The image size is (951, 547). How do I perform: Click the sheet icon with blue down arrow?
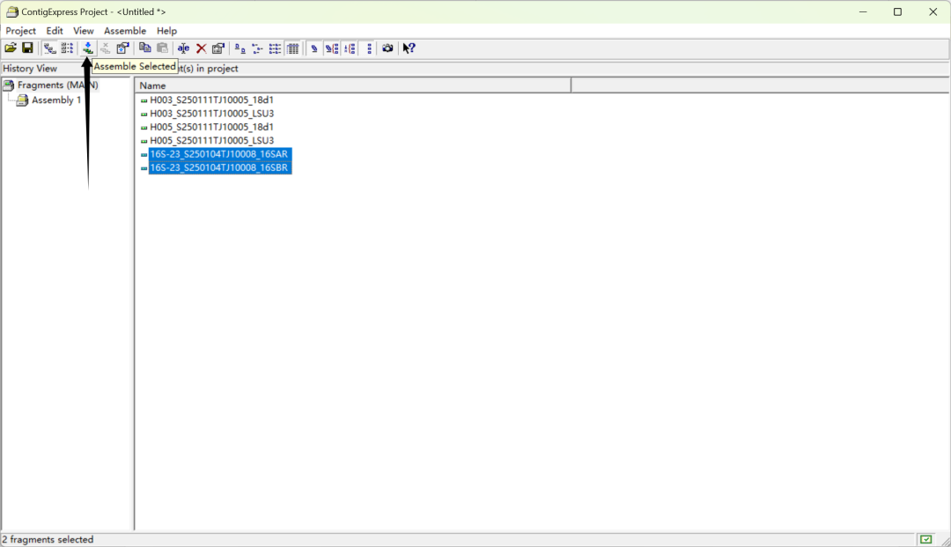(122, 48)
